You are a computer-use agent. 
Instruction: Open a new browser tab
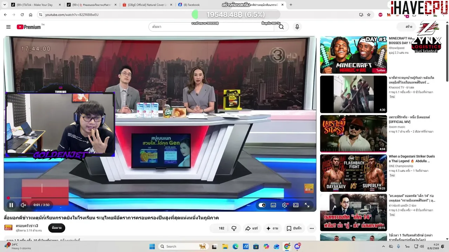coord(290,5)
